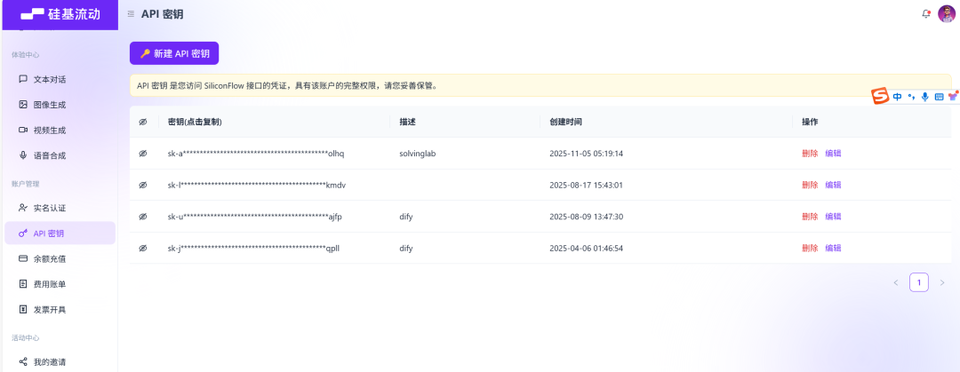
Task: Select the API 密钥 sidebar item
Action: click(60, 233)
